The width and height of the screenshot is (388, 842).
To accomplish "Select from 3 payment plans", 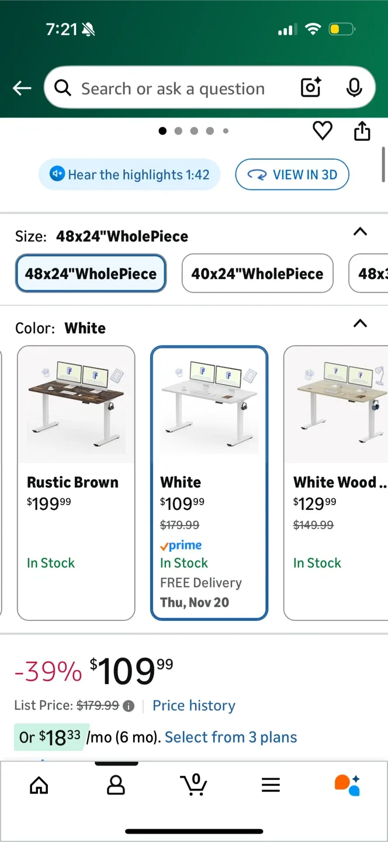I will click(x=230, y=737).
